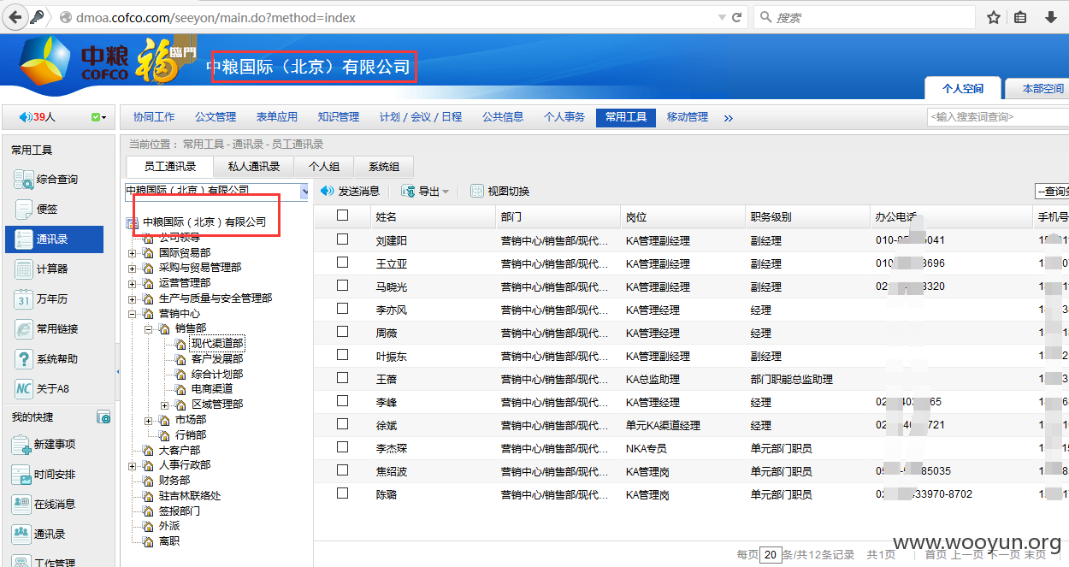Open the 本部空间 space tab
This screenshot has height=567, width=1069.
[1037, 88]
